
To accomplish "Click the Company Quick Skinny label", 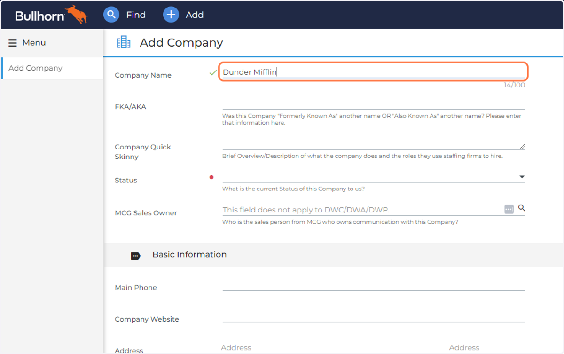I will click(x=143, y=152).
